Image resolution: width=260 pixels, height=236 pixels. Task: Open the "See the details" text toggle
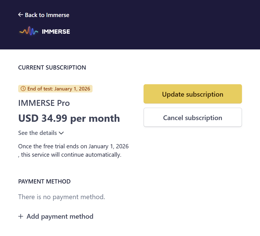click(37, 133)
